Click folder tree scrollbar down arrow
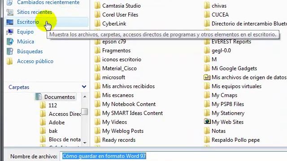The image size is (287, 161). tap(85, 143)
